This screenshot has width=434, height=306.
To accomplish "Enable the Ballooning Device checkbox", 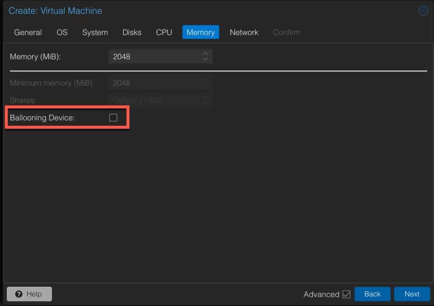I will point(113,118).
